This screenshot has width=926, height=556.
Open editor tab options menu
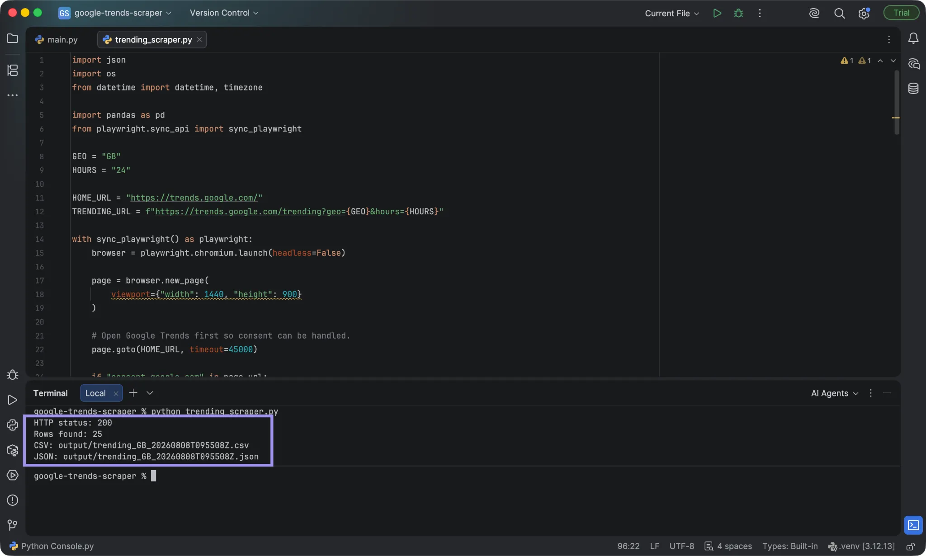point(889,40)
